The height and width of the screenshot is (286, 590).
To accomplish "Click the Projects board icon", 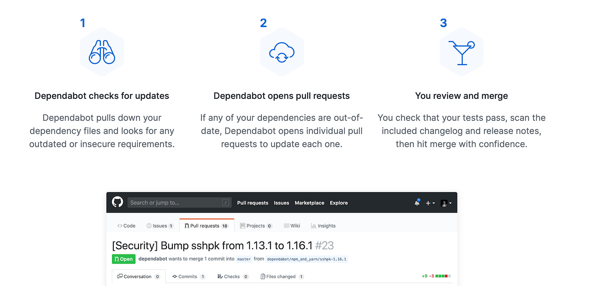I will (243, 226).
